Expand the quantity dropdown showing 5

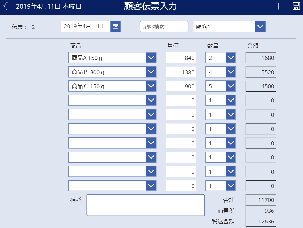pos(231,86)
